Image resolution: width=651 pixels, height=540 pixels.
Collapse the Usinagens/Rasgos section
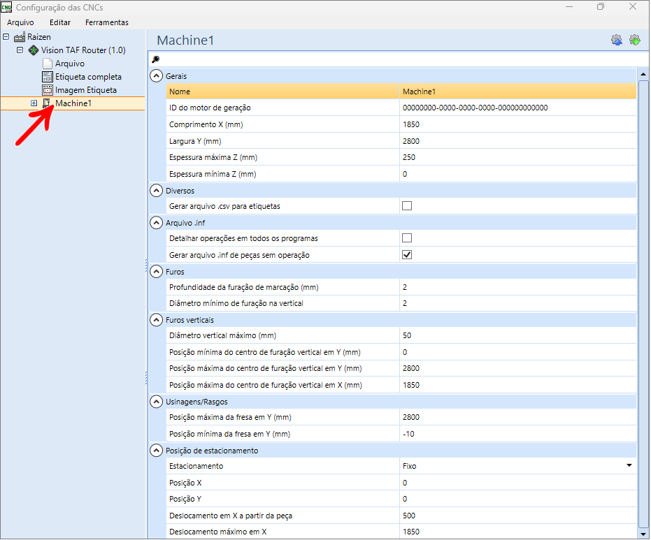click(x=156, y=402)
